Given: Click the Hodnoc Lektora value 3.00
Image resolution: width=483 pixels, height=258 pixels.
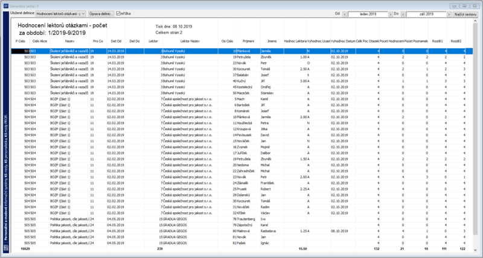Looking at the screenshot, I should click(303, 81).
